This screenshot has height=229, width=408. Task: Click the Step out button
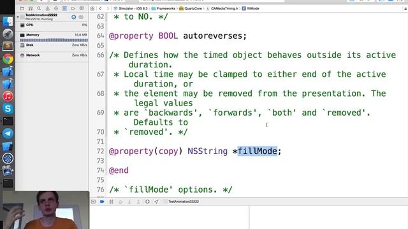[138, 202]
